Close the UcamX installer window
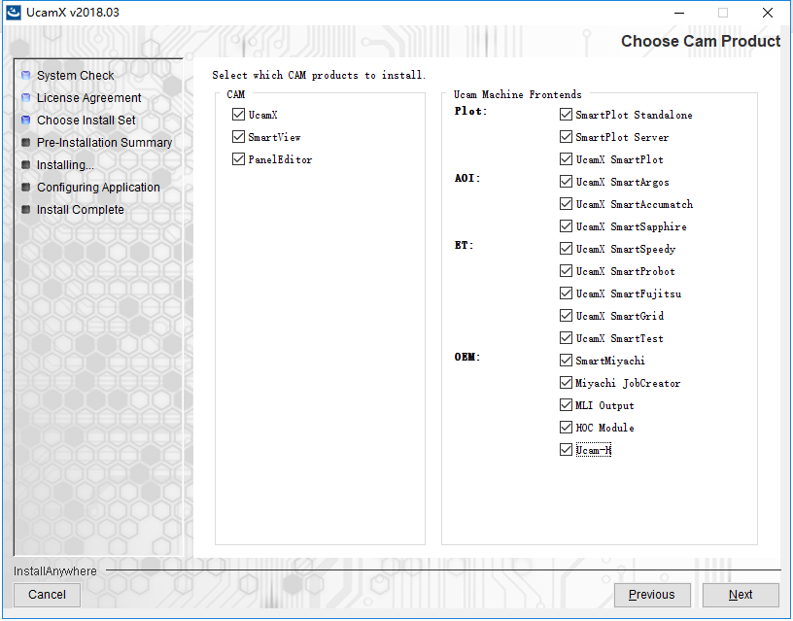793x621 pixels. 767,13
